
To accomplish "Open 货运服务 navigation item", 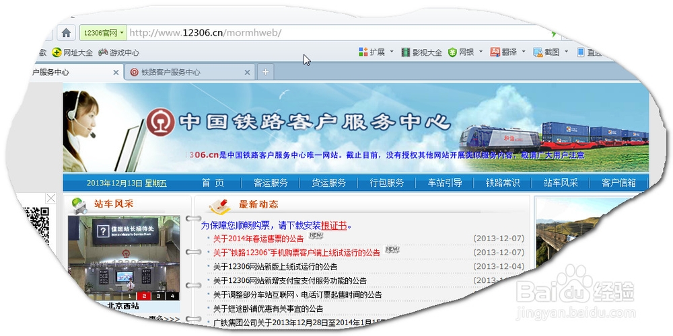I will tap(328, 183).
